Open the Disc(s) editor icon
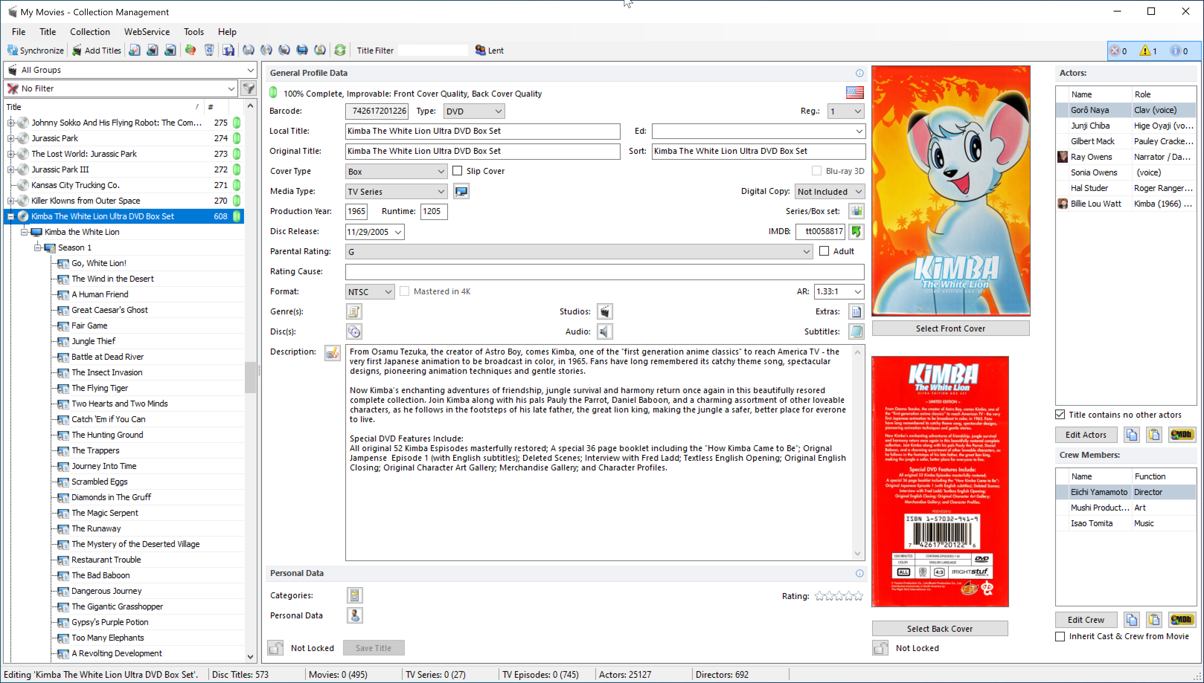The height and width of the screenshot is (683, 1204). [x=354, y=331]
